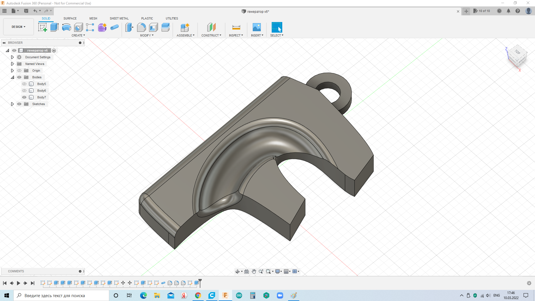Hide Body7 using its eye icon
This screenshot has width=535, height=301.
24,97
